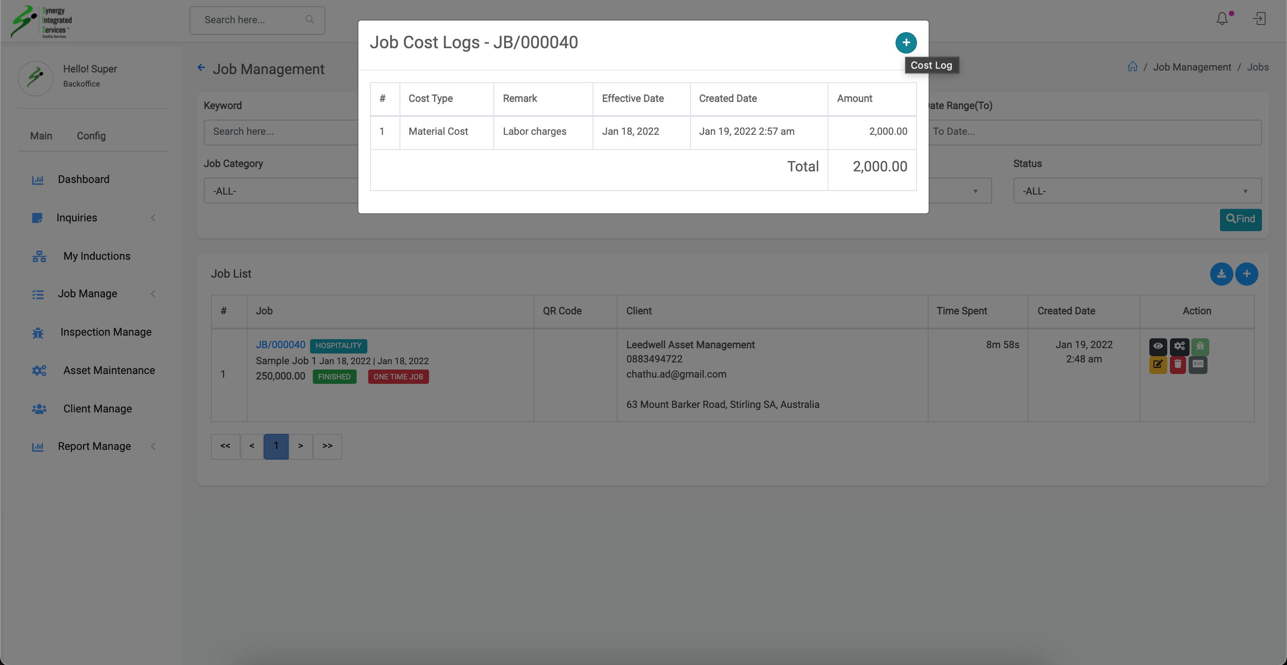Open the notification bell
1287x665 pixels.
coord(1222,19)
